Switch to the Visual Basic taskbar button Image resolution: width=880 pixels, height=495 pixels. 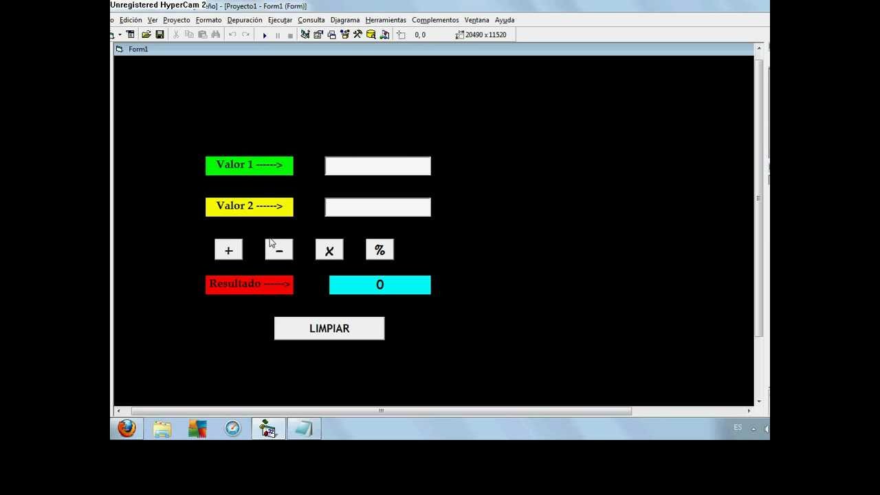pyautogui.click(x=268, y=429)
